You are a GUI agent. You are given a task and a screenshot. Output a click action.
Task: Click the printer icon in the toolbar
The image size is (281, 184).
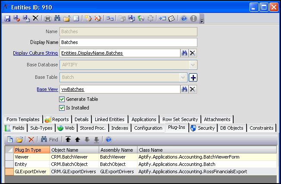point(48,19)
